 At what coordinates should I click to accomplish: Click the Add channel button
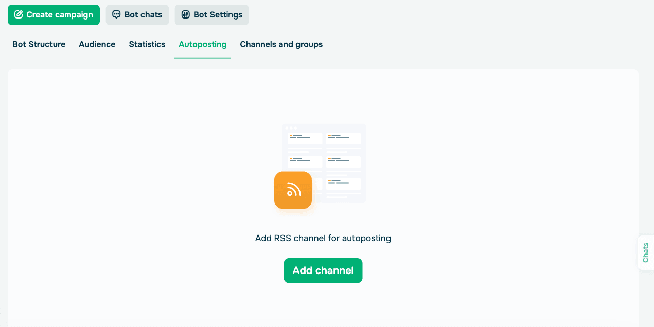323,270
